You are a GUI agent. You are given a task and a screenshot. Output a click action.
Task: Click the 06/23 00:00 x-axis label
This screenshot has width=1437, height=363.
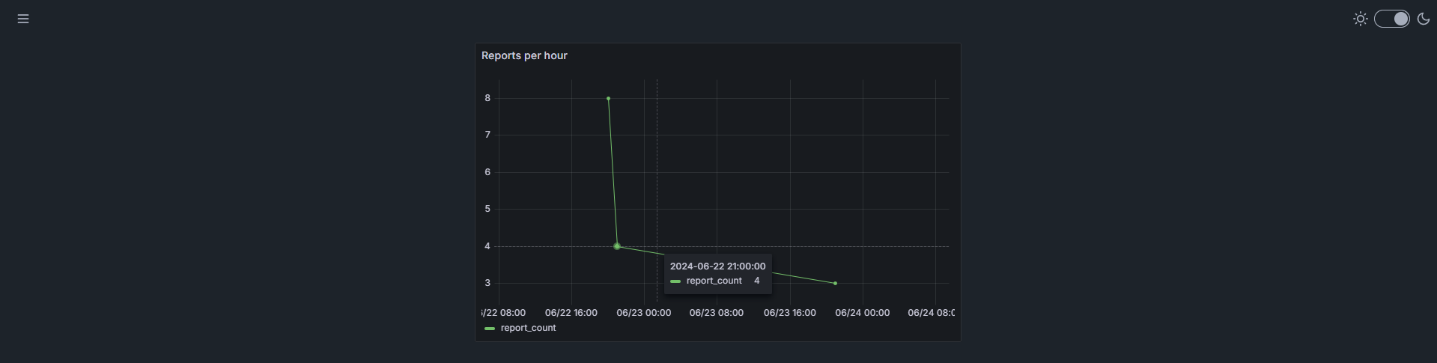point(643,313)
